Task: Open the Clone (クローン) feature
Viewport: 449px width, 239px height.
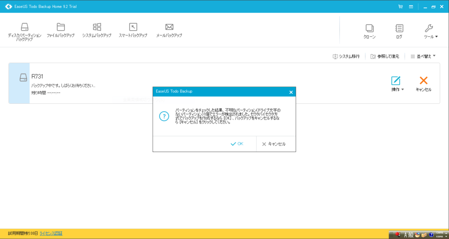Action: coord(369,32)
